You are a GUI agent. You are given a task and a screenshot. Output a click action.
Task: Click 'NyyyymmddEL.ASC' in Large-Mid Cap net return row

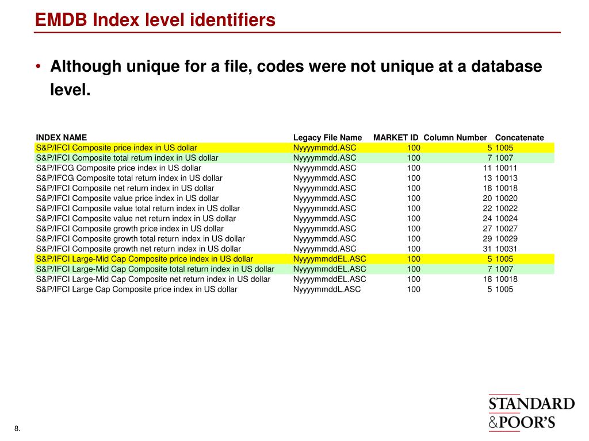(330, 280)
